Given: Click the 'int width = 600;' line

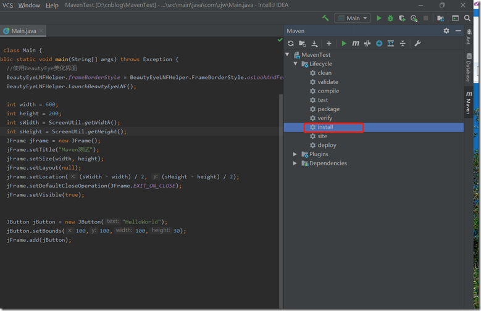Looking at the screenshot, I should (32, 104).
